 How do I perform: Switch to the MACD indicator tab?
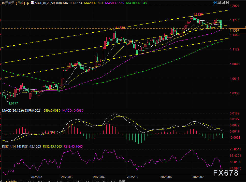click(31, 181)
